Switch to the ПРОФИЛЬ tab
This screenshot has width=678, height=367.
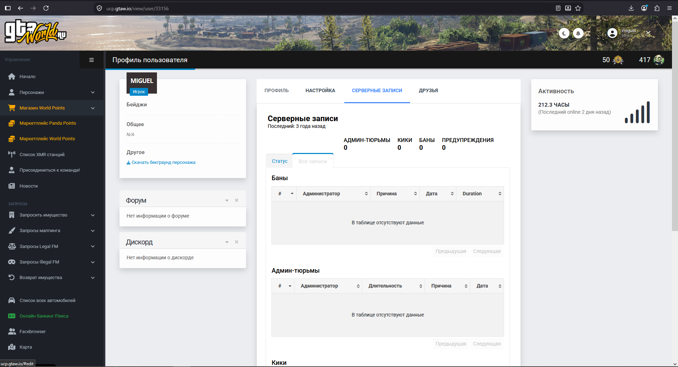276,90
